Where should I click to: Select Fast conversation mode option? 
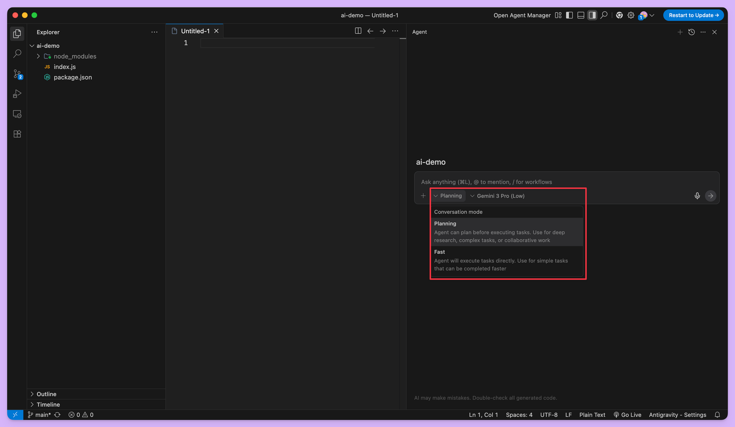(x=506, y=260)
